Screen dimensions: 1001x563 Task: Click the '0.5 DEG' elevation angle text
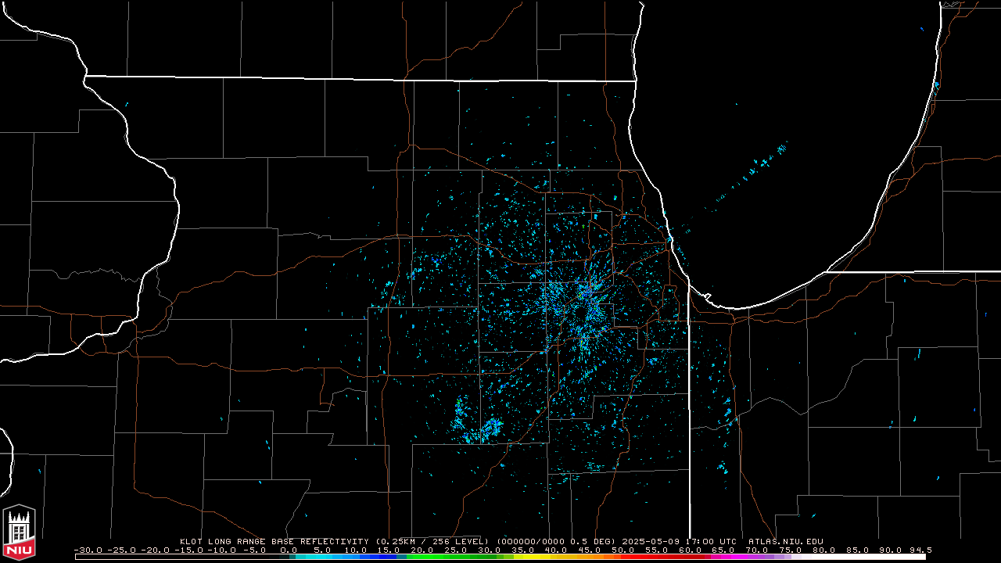coord(594,541)
